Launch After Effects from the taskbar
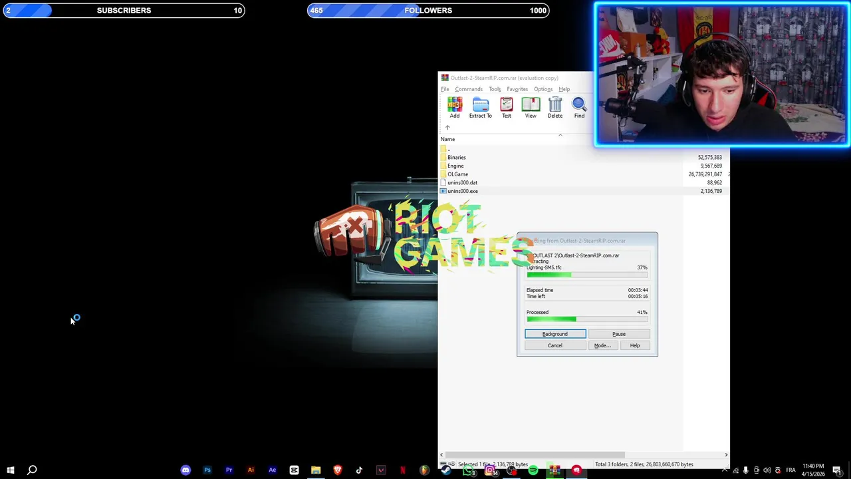Viewport: 851px width, 479px height. coord(272,470)
